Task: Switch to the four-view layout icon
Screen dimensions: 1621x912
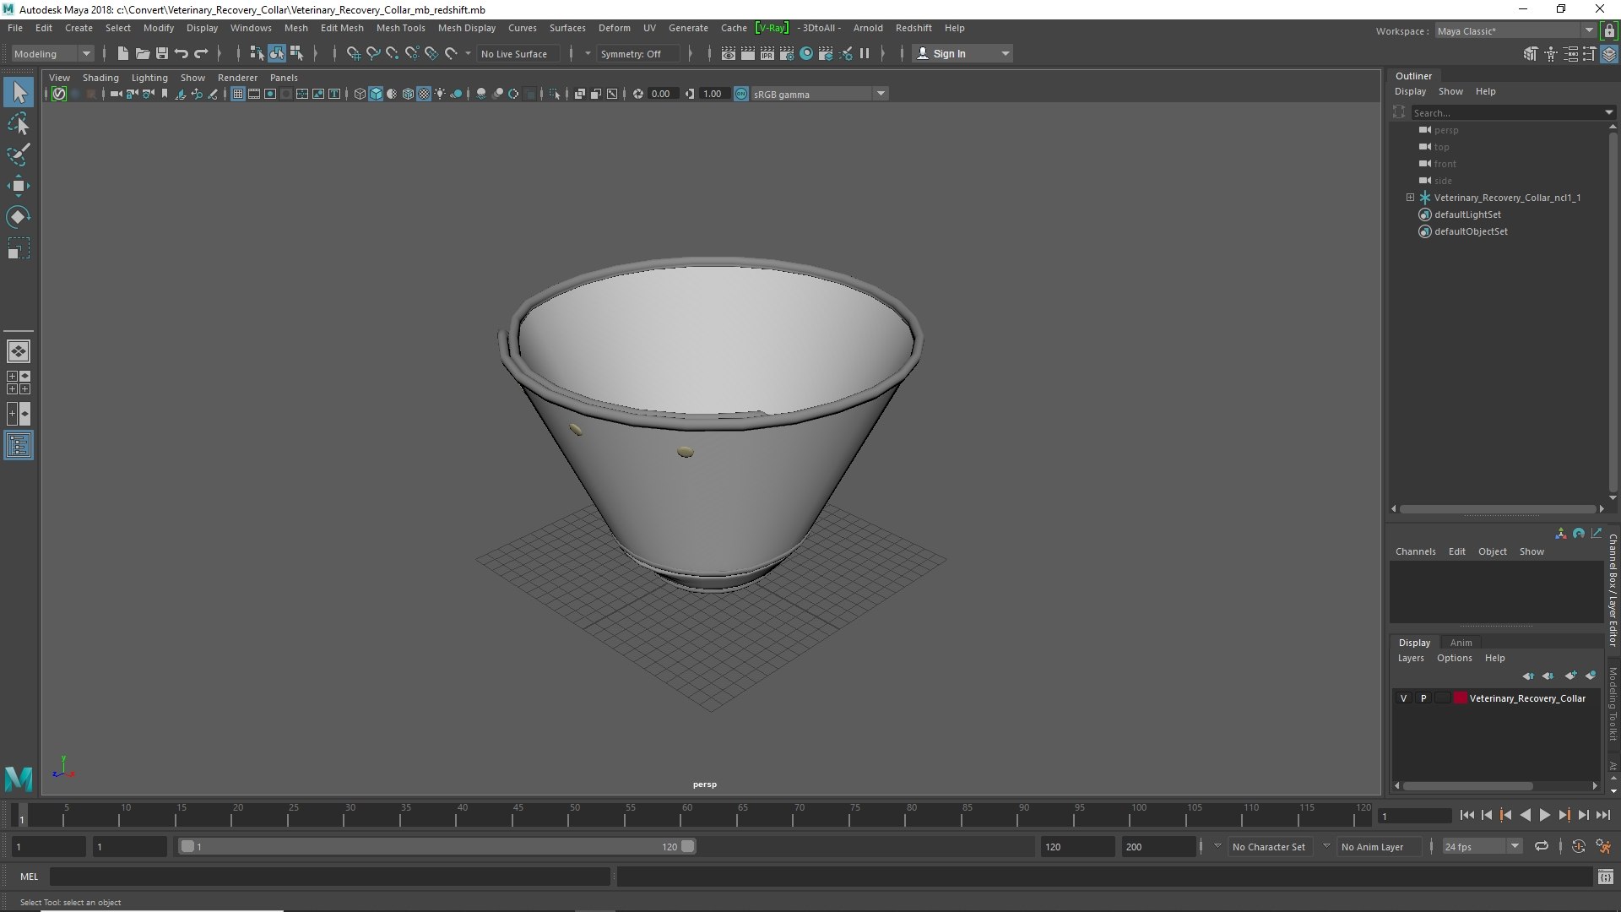Action: [19, 383]
